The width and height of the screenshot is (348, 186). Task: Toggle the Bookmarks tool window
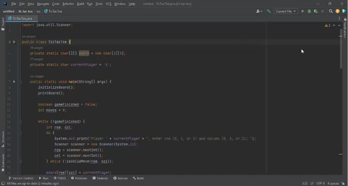point(3,162)
